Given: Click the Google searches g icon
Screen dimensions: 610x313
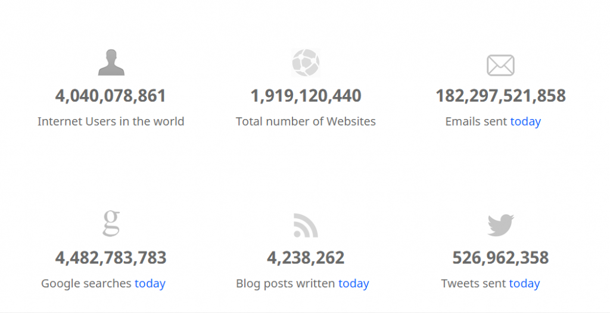Looking at the screenshot, I should 111,223.
